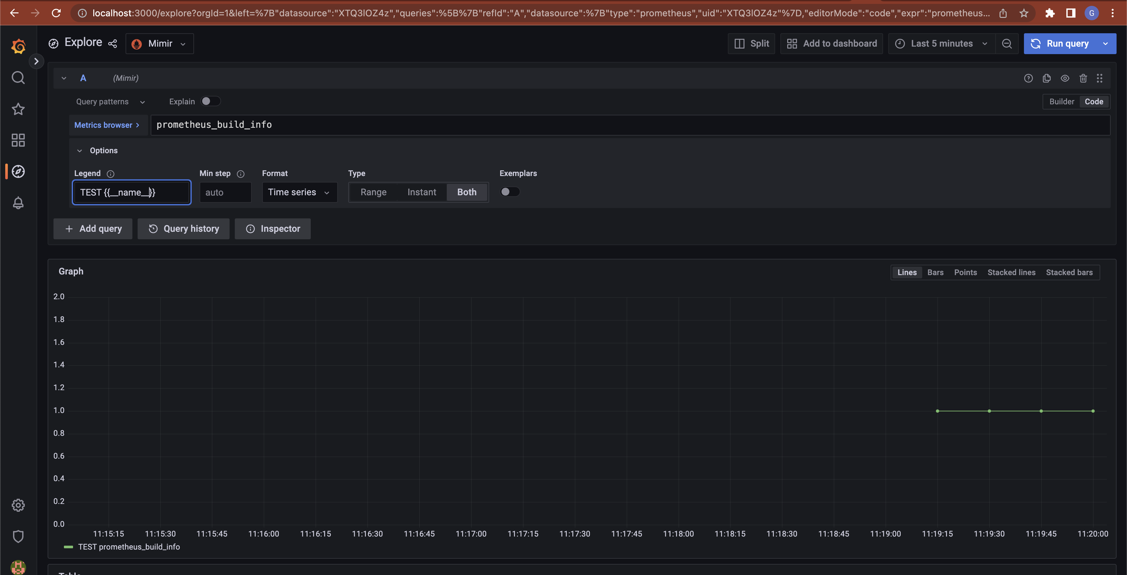The image size is (1127, 575).
Task: Delete query A with trash icon
Action: pyautogui.click(x=1083, y=78)
